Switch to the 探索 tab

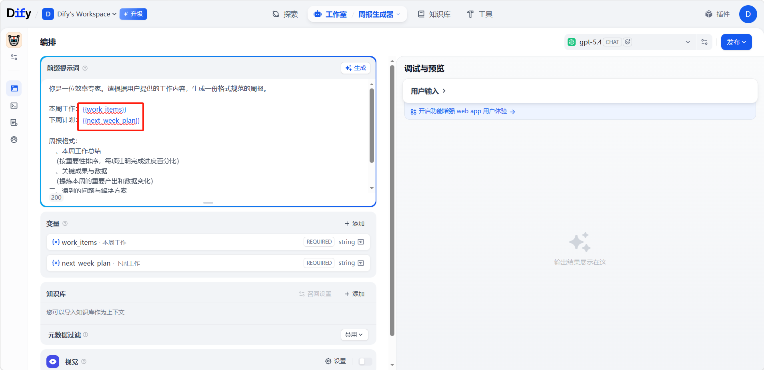tap(285, 14)
